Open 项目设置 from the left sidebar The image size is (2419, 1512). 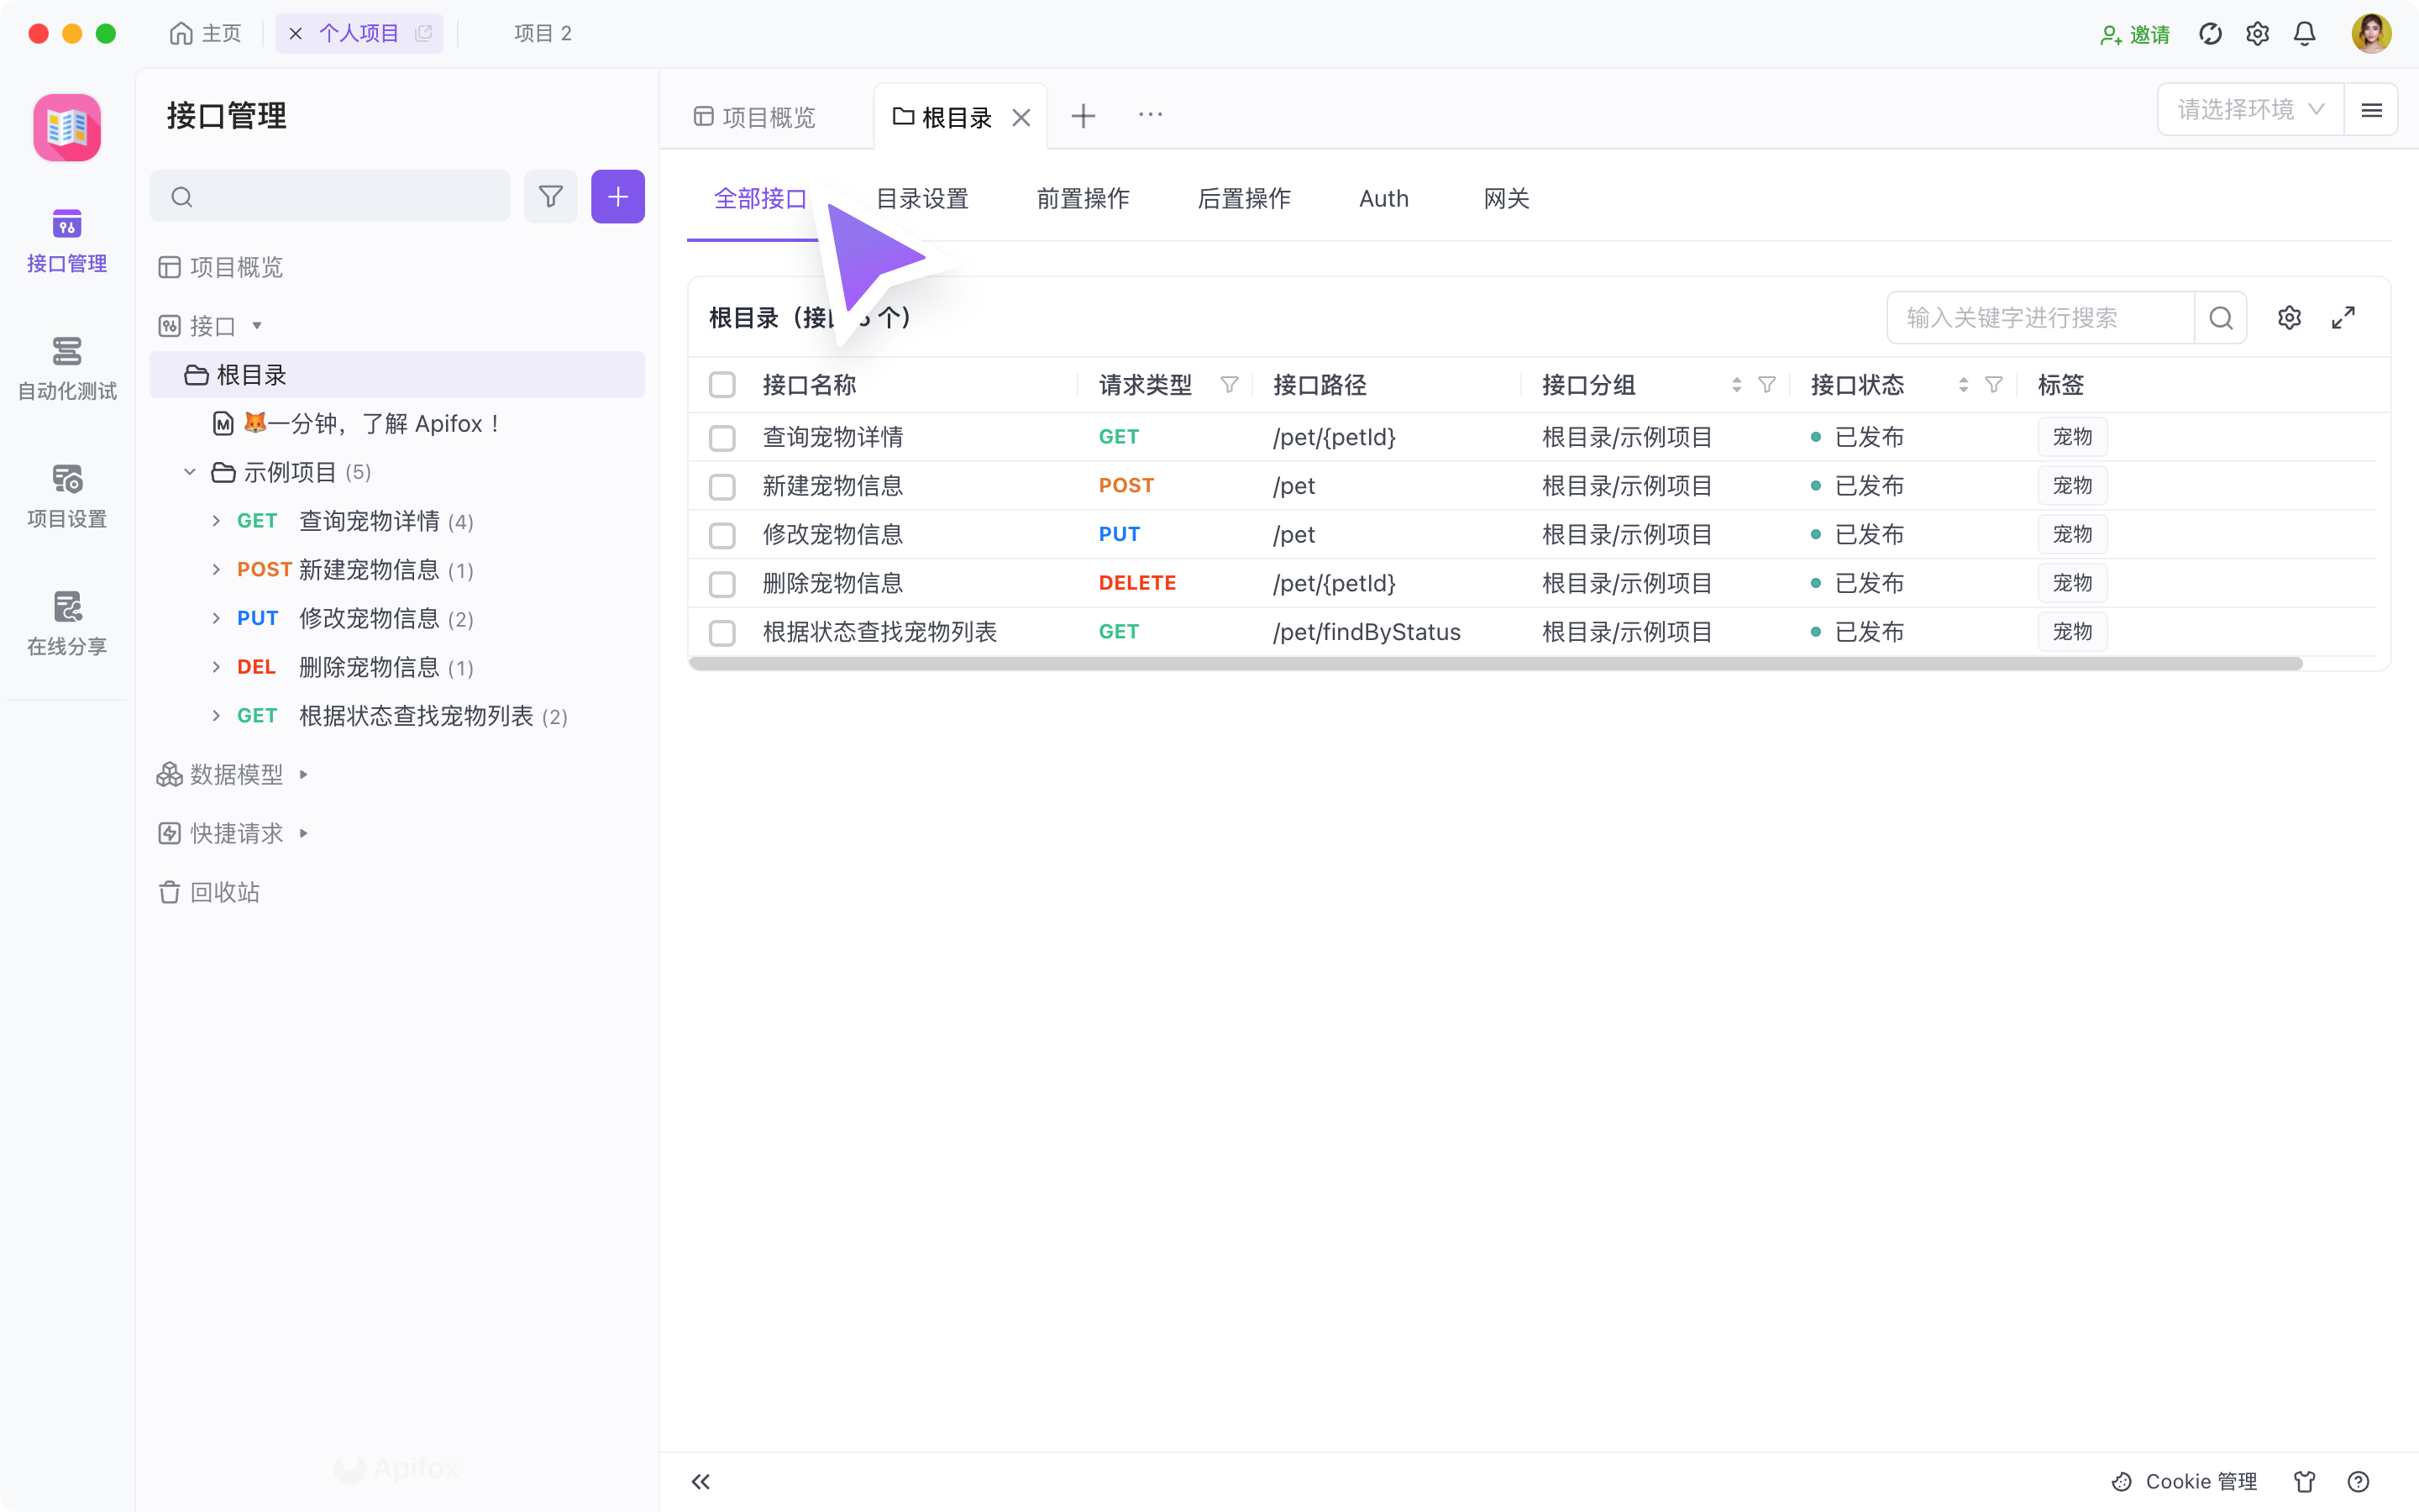coord(66,495)
